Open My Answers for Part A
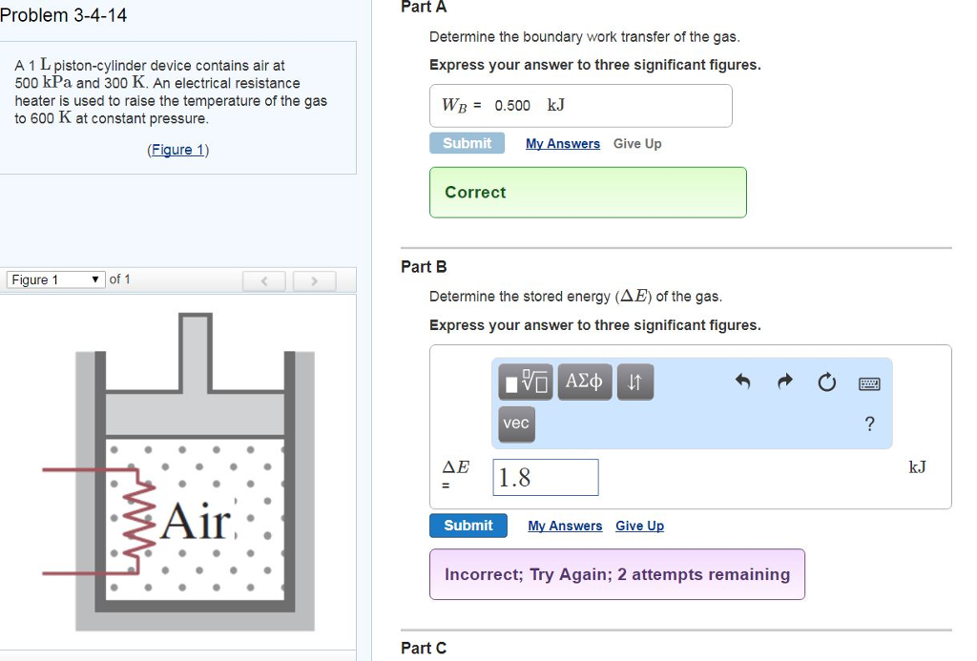977x661 pixels. pyautogui.click(x=562, y=143)
